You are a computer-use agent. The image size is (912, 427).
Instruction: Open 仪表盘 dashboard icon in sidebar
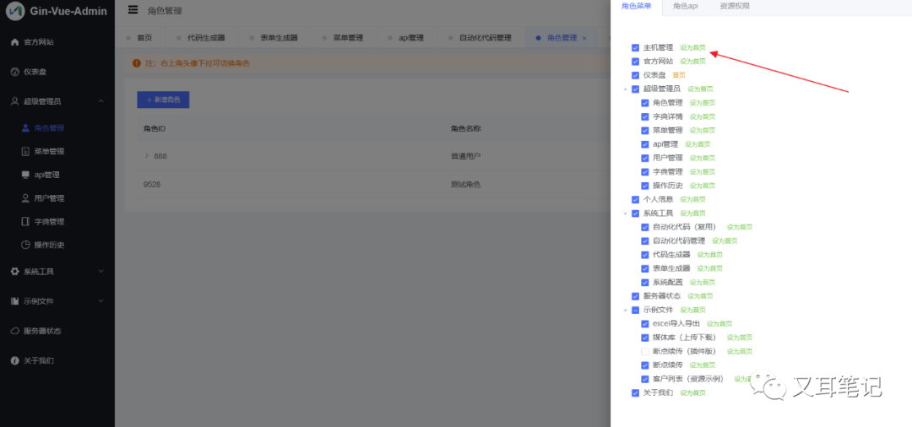tap(14, 72)
